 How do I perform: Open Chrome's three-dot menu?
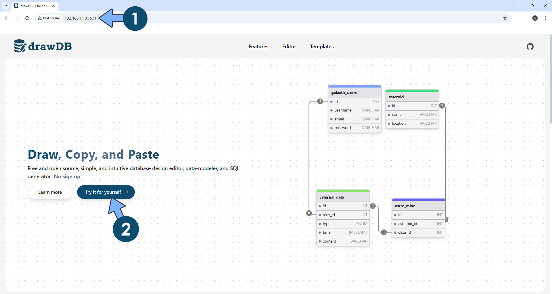click(545, 18)
